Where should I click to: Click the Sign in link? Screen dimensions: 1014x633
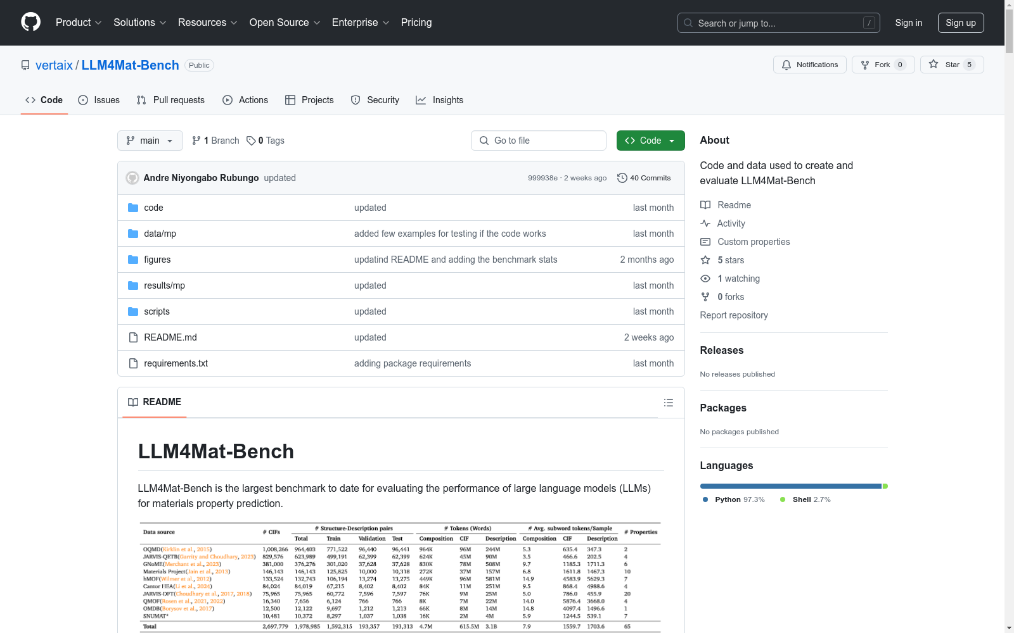(909, 23)
